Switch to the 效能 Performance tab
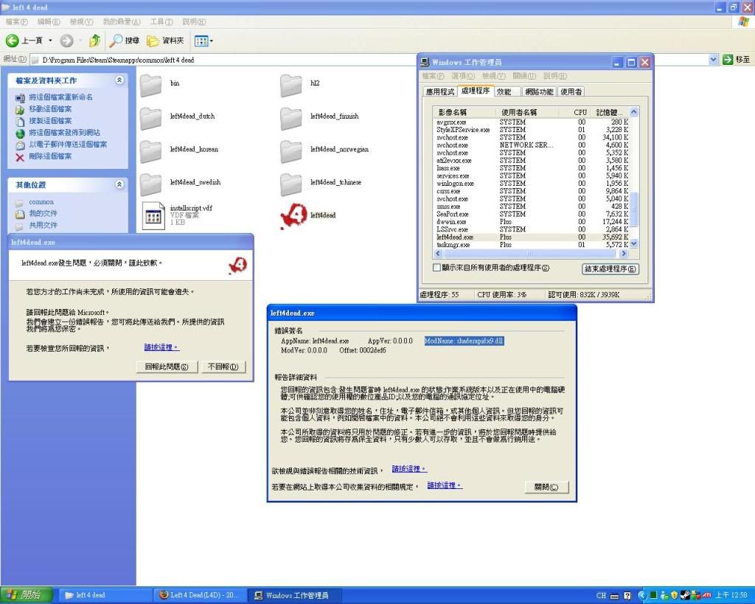This screenshot has height=604, width=755. coord(504,92)
